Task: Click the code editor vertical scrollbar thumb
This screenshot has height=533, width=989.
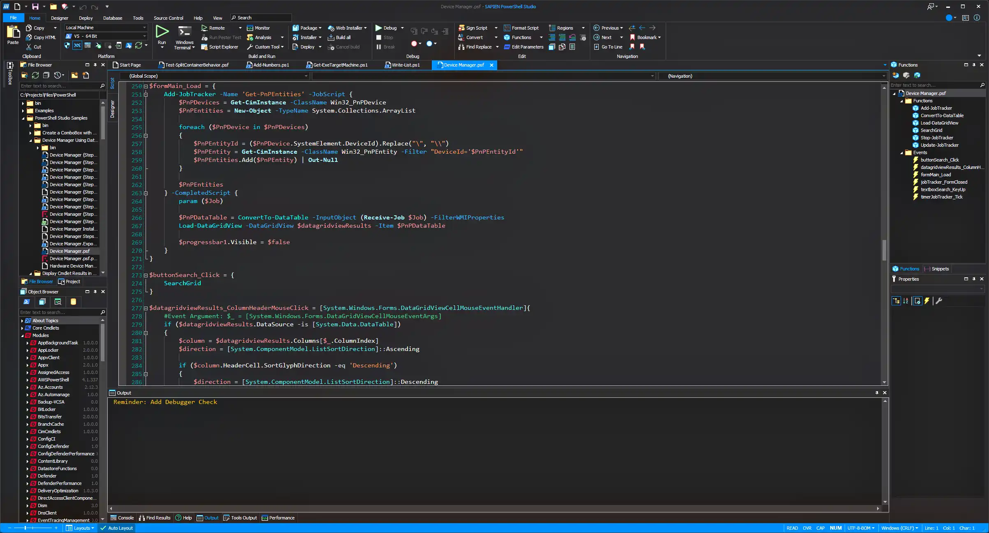Action: tap(884, 250)
